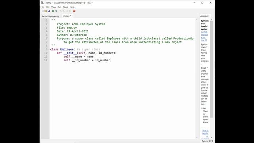
Task: Click the New file toolbar icon
Action: coord(42,11)
